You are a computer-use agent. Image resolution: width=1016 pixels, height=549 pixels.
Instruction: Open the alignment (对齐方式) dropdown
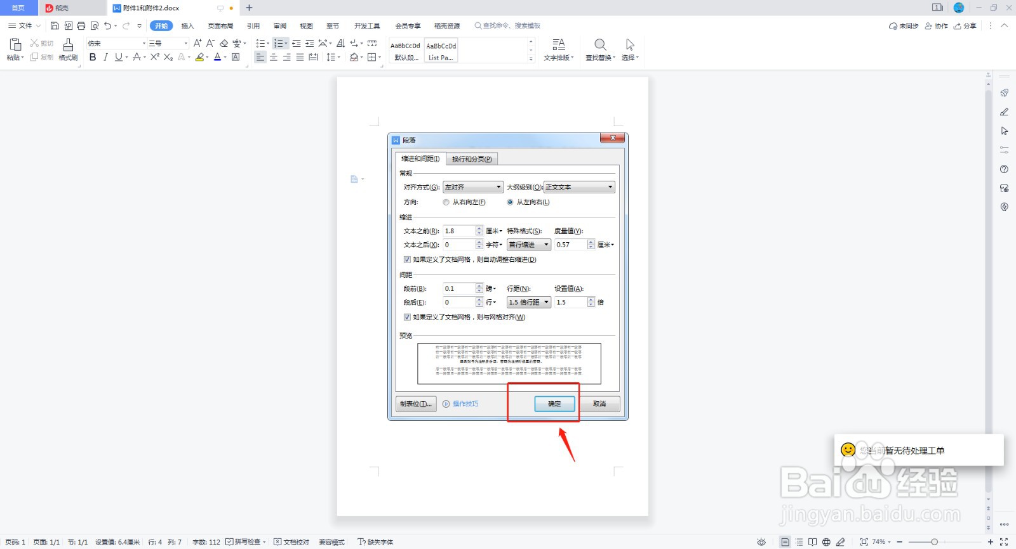coord(473,187)
